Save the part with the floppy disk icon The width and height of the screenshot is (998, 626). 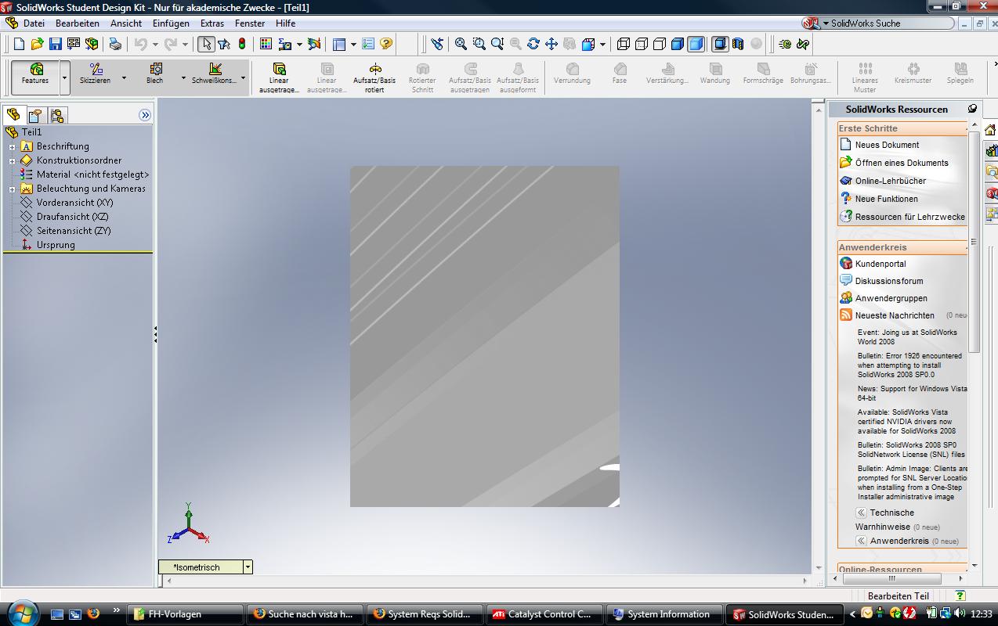point(55,45)
